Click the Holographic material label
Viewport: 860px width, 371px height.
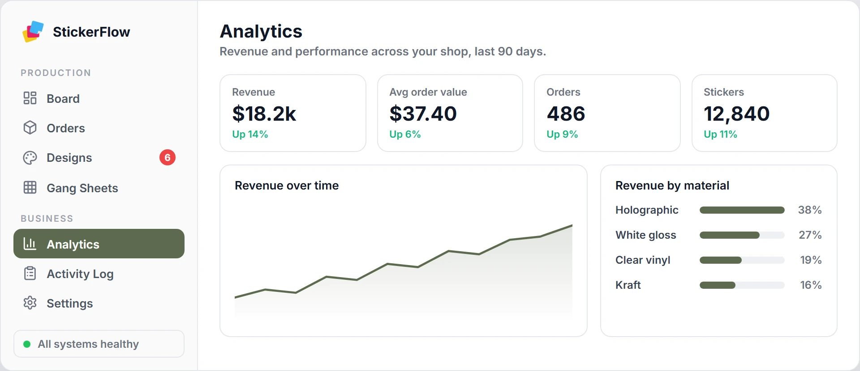647,210
